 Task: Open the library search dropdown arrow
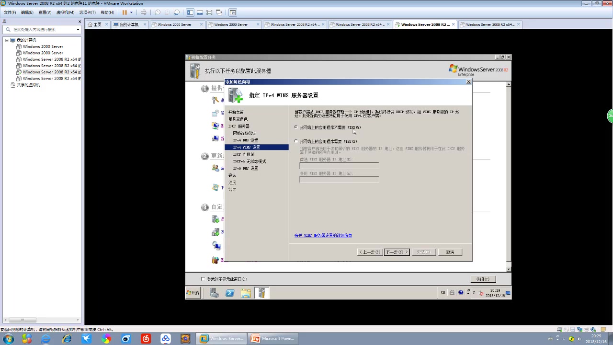coord(78,29)
